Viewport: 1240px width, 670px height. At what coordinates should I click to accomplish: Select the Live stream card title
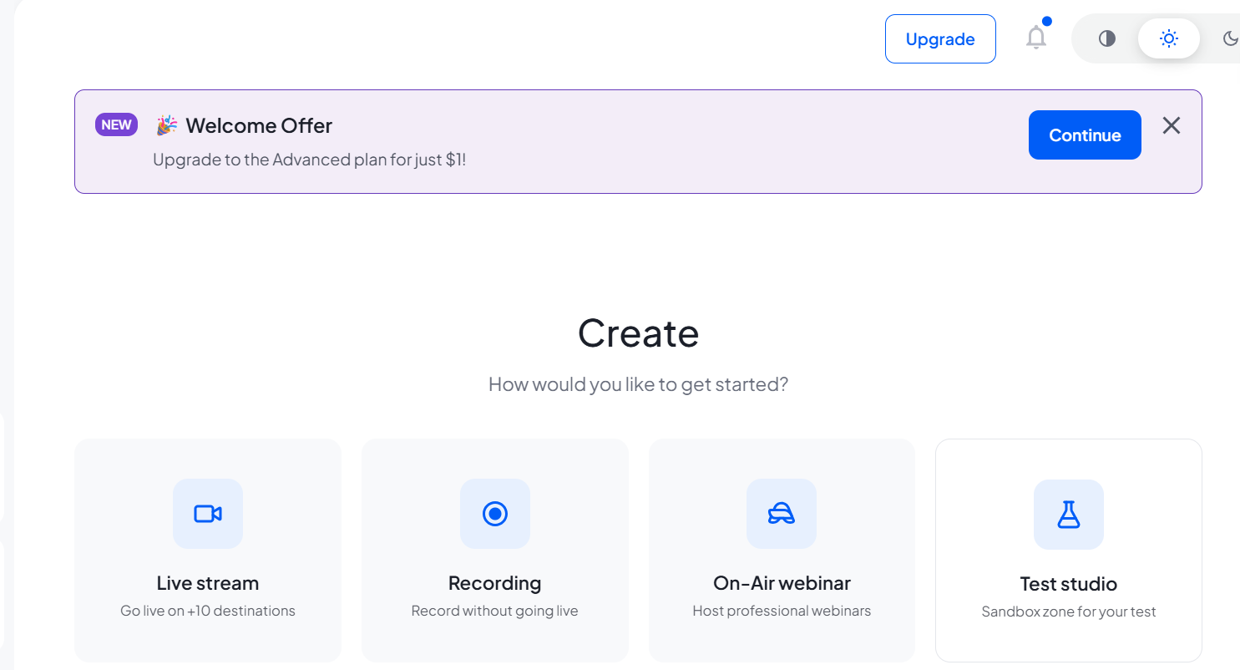point(208,583)
